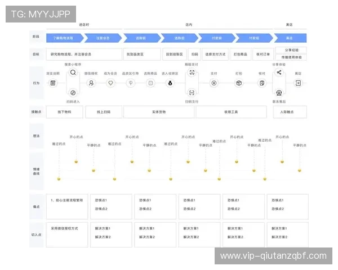Select the 微信授权 user icon

[x=91, y=83]
